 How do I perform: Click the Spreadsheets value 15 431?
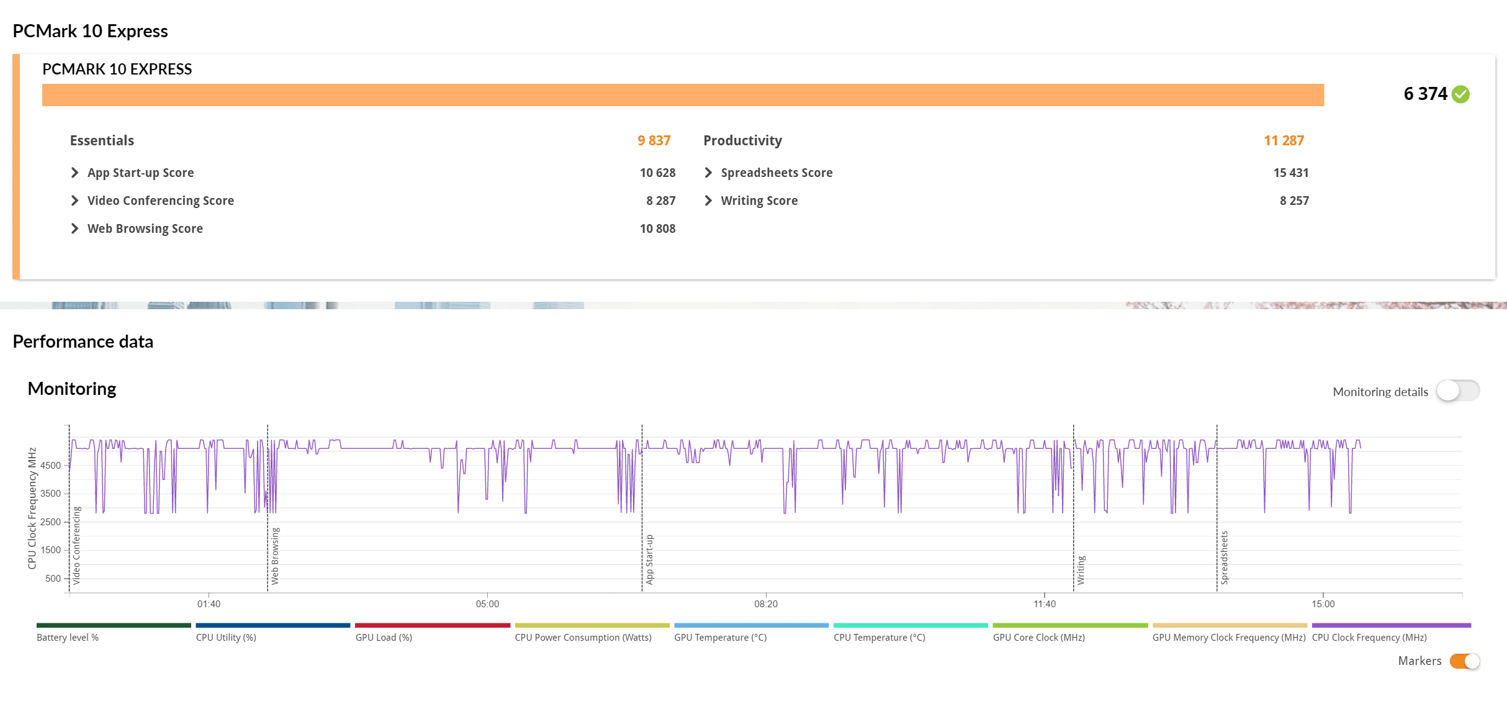[x=1291, y=173]
